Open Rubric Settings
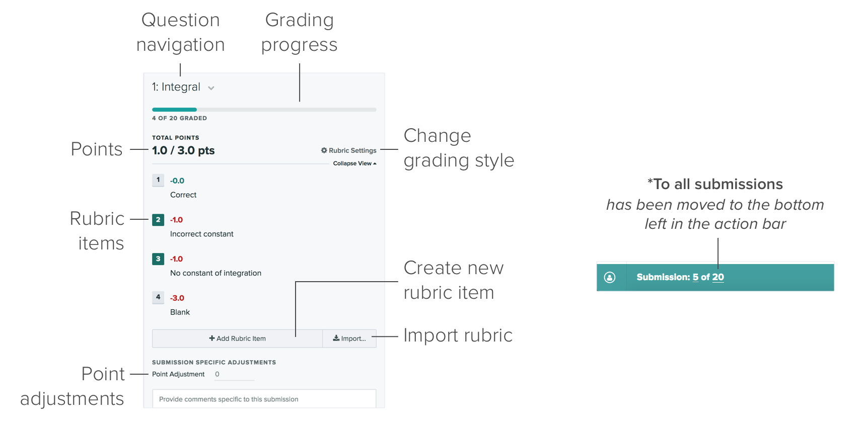Image resolution: width=864 pixels, height=426 pixels. (348, 150)
